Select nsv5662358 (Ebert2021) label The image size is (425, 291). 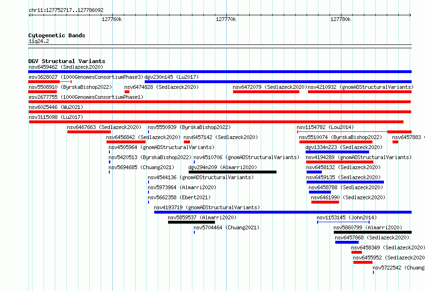click(x=179, y=197)
